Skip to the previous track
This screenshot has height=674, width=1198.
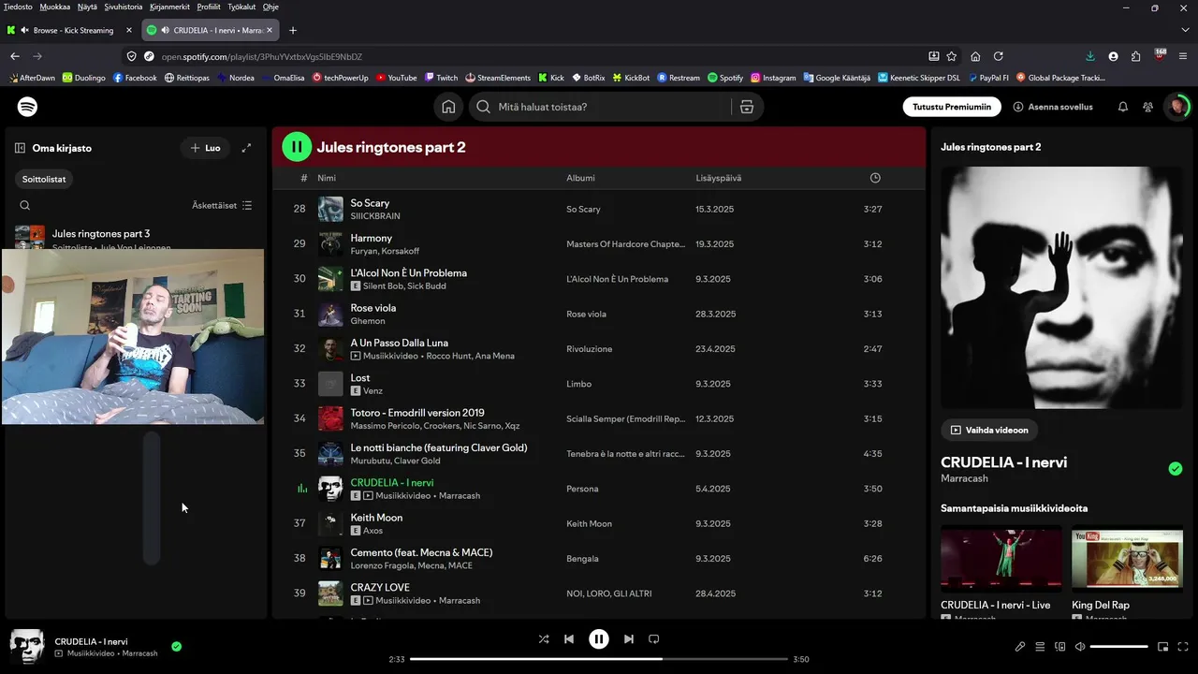pyautogui.click(x=569, y=639)
